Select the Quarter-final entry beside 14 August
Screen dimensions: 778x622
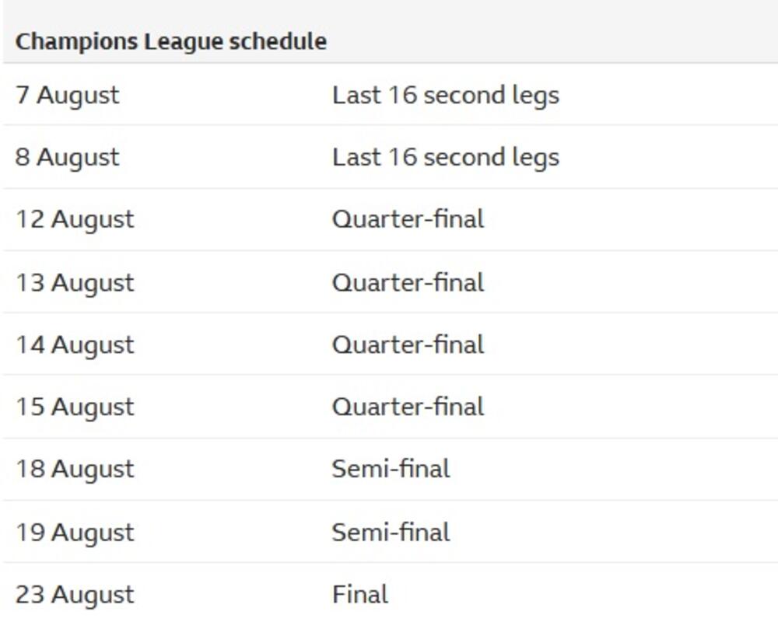point(408,344)
